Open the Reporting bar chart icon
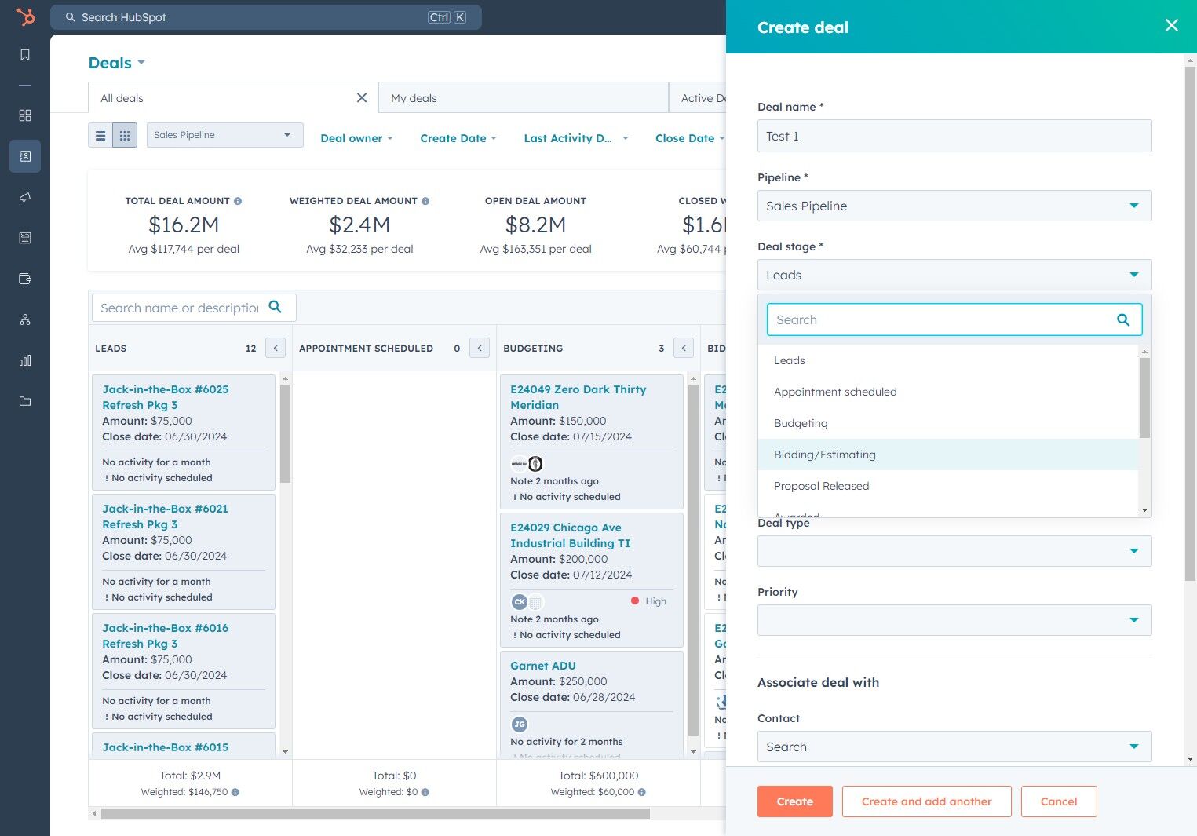Image resolution: width=1197 pixels, height=836 pixels. click(x=25, y=360)
